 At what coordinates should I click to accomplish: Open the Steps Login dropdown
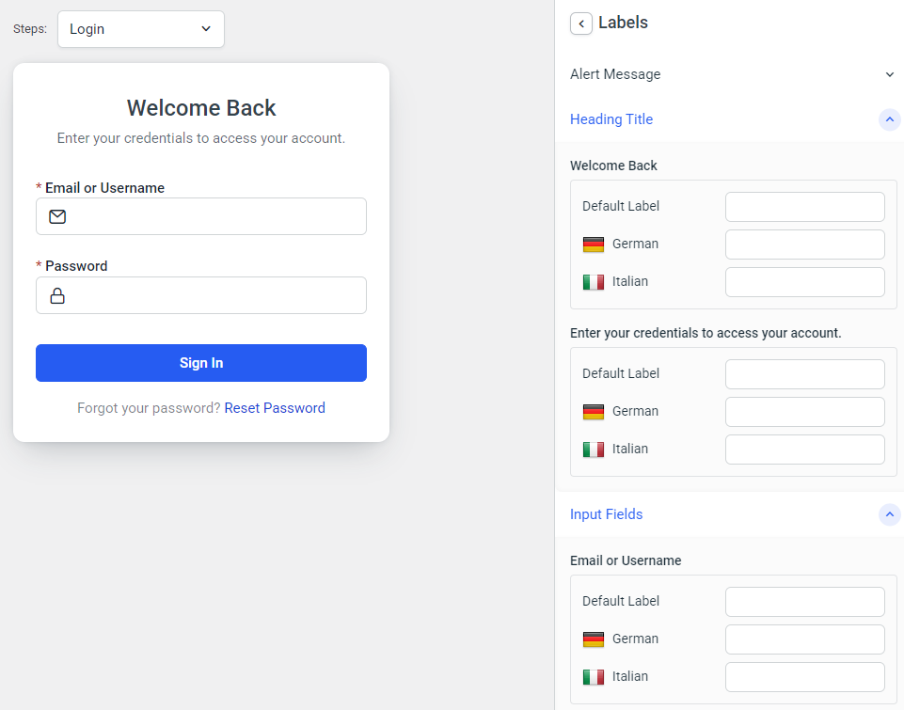point(140,29)
